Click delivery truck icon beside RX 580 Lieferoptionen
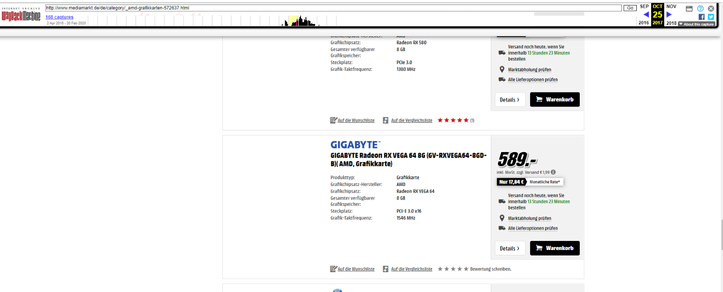Screen dimensions: 723x292 coord(502,79)
